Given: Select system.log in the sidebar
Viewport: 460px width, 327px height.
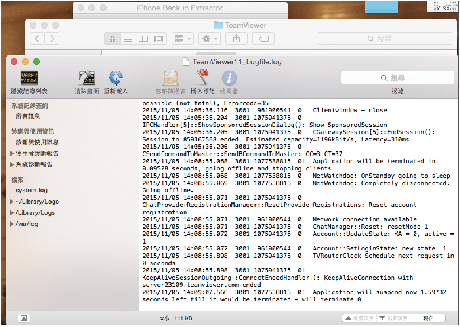Looking at the screenshot, I should pos(31,190).
